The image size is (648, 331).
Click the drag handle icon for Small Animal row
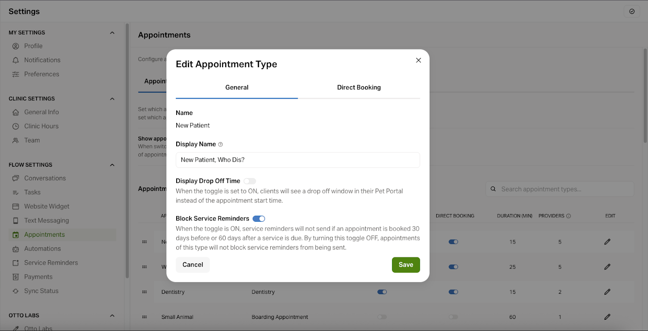pyautogui.click(x=145, y=317)
